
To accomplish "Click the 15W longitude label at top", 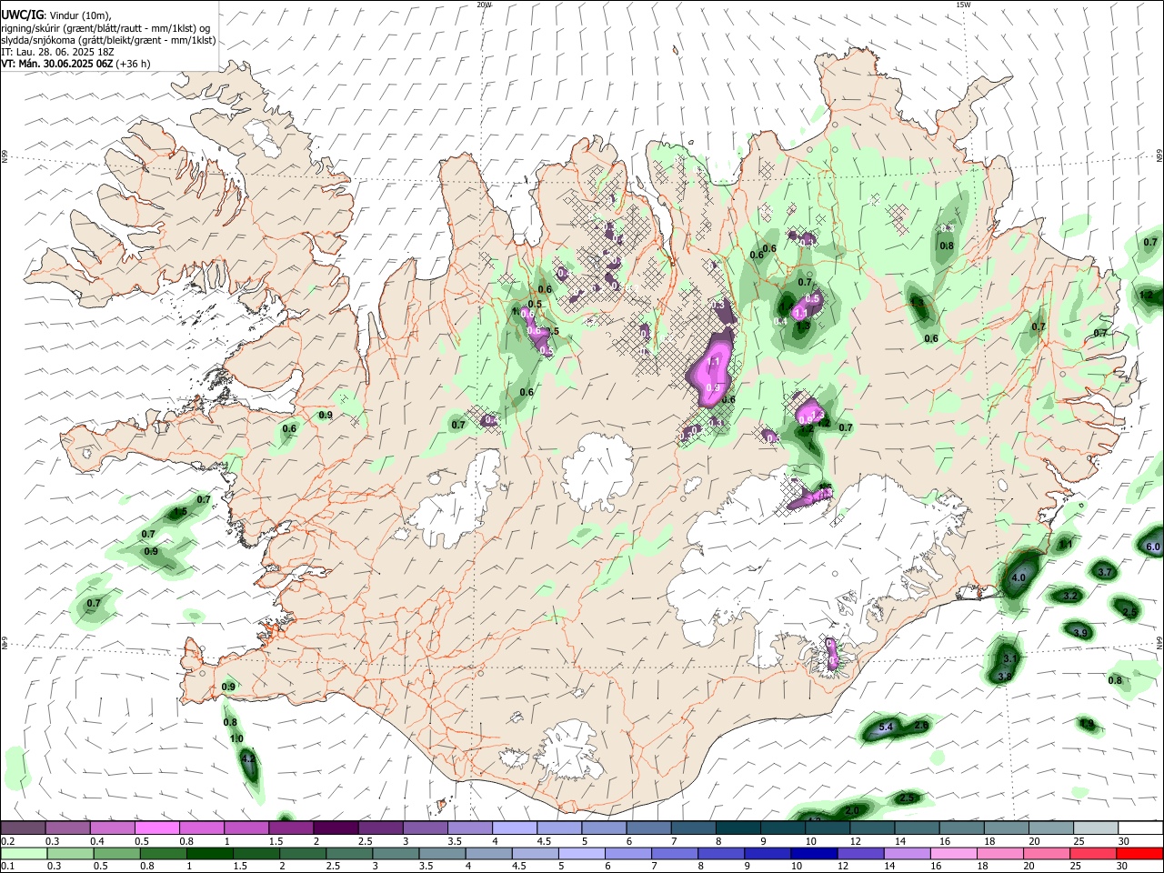I will point(963,5).
